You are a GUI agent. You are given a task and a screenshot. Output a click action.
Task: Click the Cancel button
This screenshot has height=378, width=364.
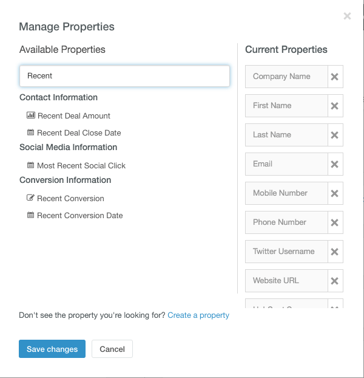pos(112,349)
